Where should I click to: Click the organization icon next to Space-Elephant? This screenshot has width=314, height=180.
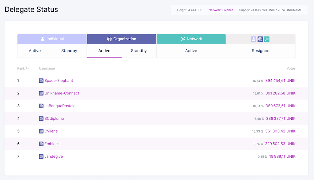(x=41, y=81)
